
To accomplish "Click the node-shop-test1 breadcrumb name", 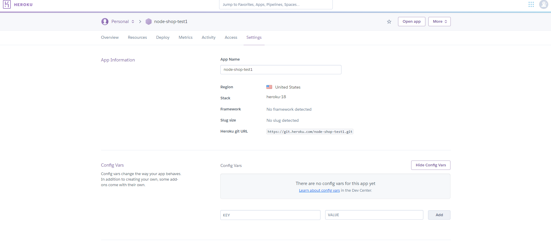I will 171,22.
